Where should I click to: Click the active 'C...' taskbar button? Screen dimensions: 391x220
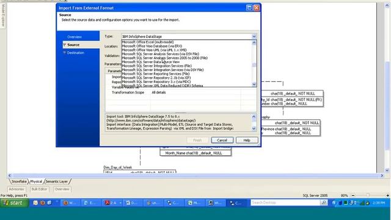[237, 203]
